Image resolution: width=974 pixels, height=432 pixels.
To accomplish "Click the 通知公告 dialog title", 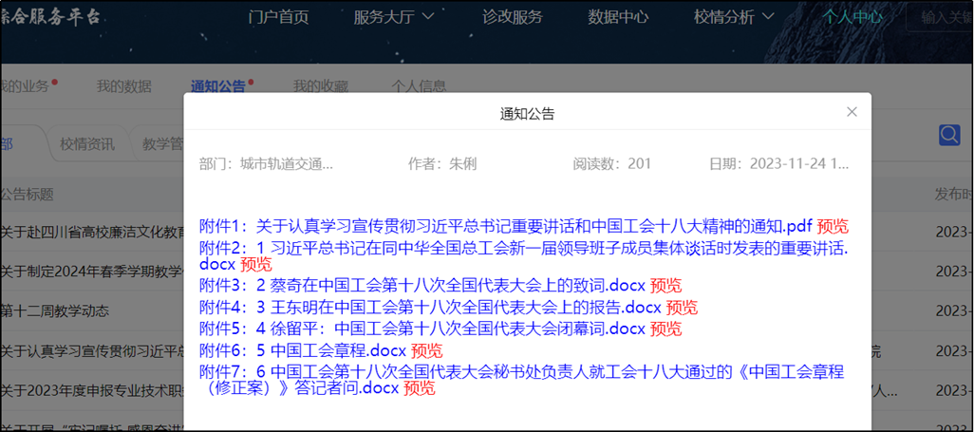I will [528, 113].
